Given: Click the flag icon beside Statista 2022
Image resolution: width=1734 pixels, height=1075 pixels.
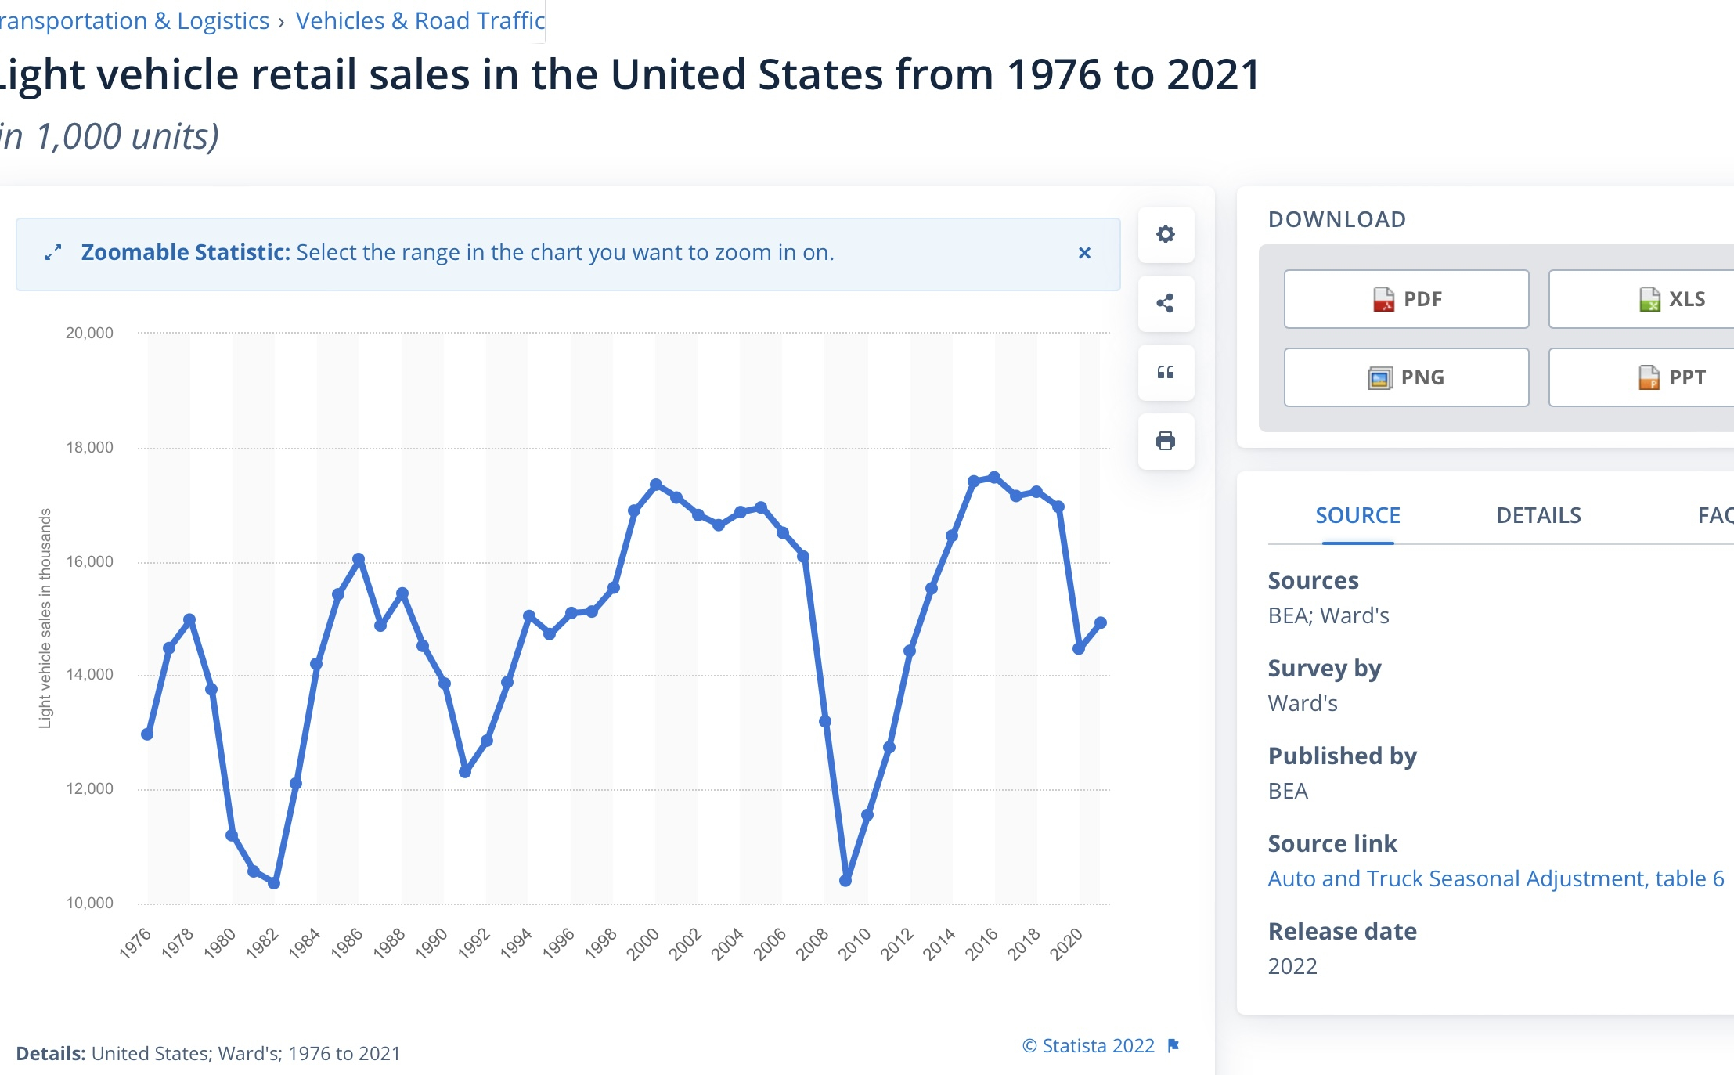Looking at the screenshot, I should [x=1173, y=1045].
